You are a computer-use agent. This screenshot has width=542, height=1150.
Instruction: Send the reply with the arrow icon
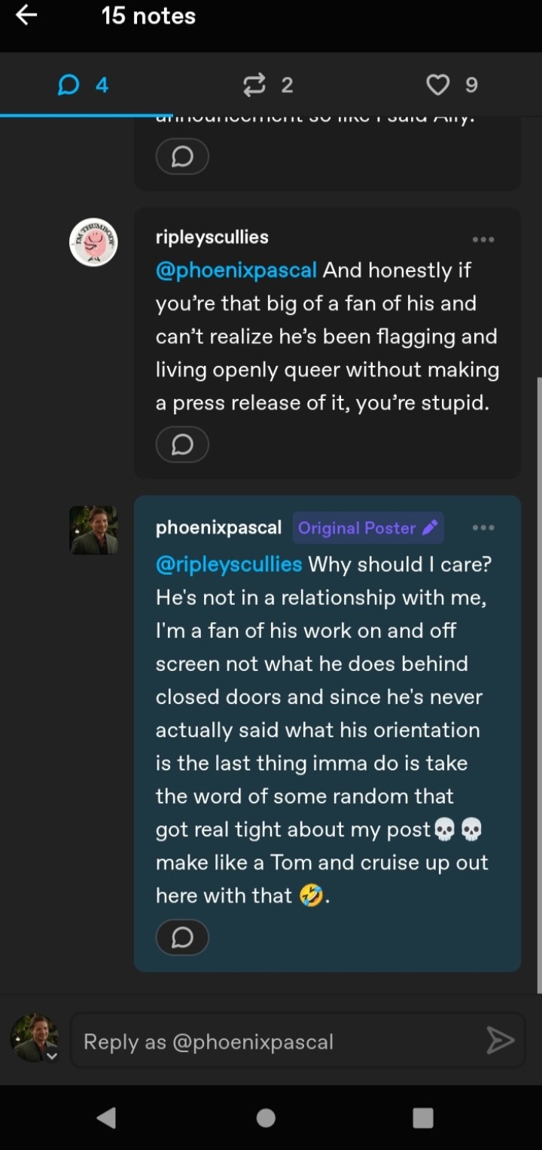500,1041
